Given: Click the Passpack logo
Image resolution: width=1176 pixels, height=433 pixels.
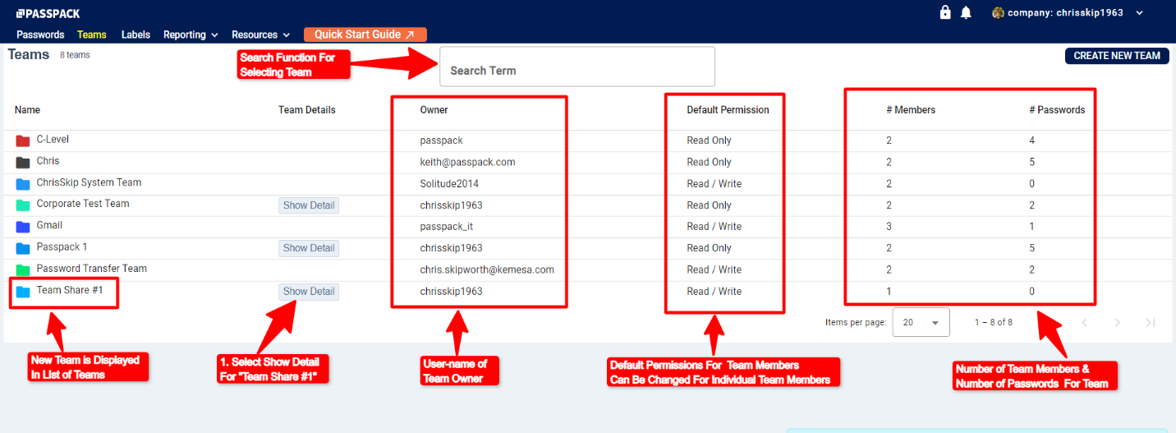Looking at the screenshot, I should click(x=48, y=13).
